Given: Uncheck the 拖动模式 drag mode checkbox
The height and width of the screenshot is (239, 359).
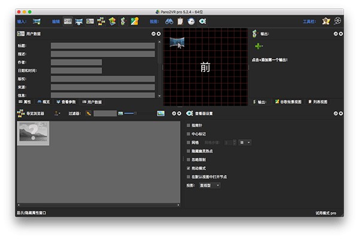Looking at the screenshot, I should (189, 168).
